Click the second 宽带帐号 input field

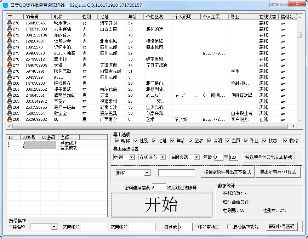point(142,227)
